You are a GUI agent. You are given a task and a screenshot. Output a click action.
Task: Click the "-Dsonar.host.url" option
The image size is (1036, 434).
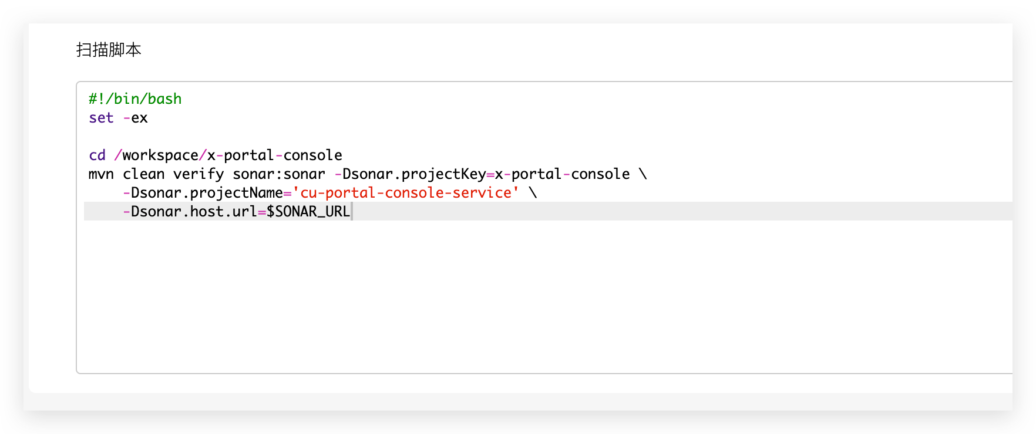(x=190, y=212)
